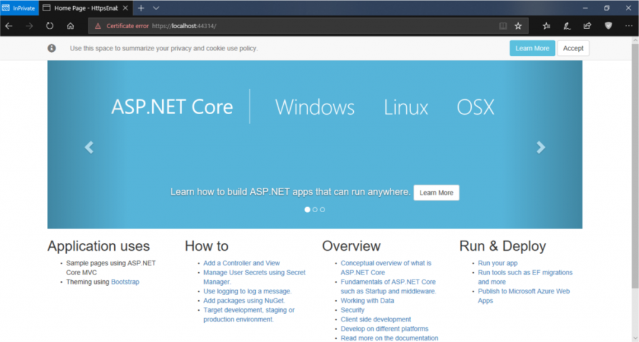Image resolution: width=639 pixels, height=342 pixels.
Task: Open Read more on the documentation
Action: point(389,338)
